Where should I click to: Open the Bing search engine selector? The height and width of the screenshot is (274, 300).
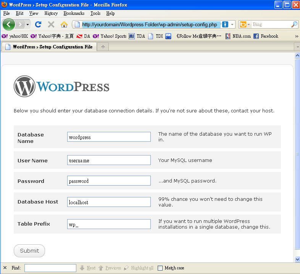tap(245, 24)
